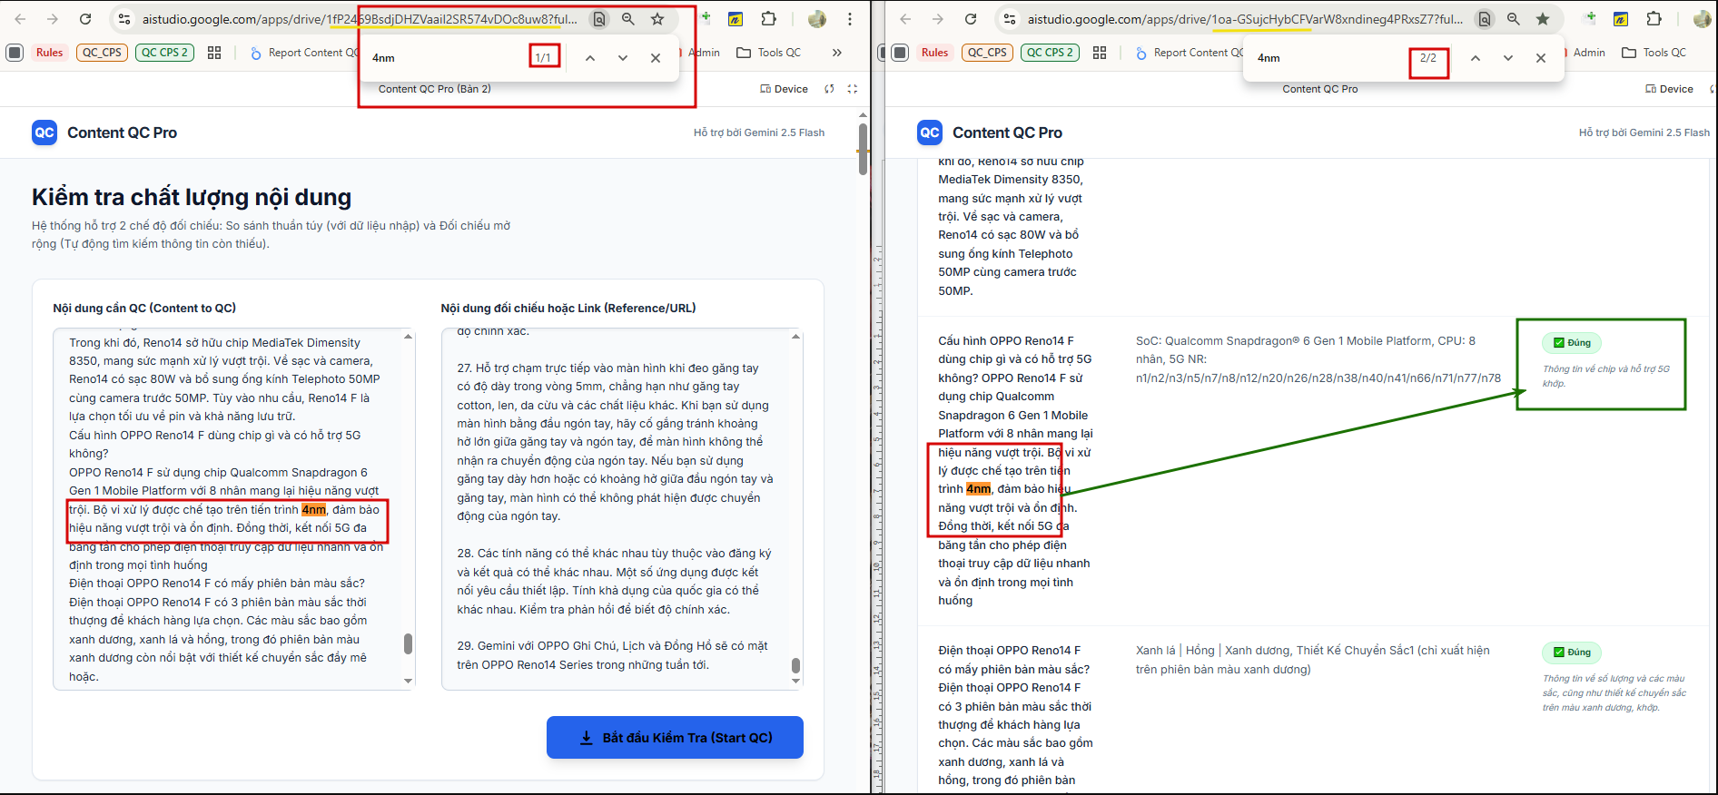This screenshot has width=1718, height=795.
Task: Open Report Content QC bookmark in left window
Action: tap(305, 53)
